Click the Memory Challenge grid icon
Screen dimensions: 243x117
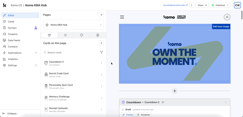pos(46,97)
